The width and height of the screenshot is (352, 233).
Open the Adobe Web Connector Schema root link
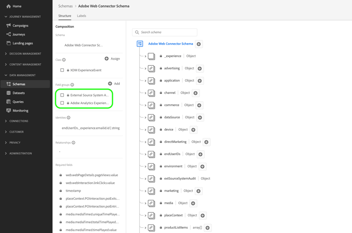[x=170, y=44]
